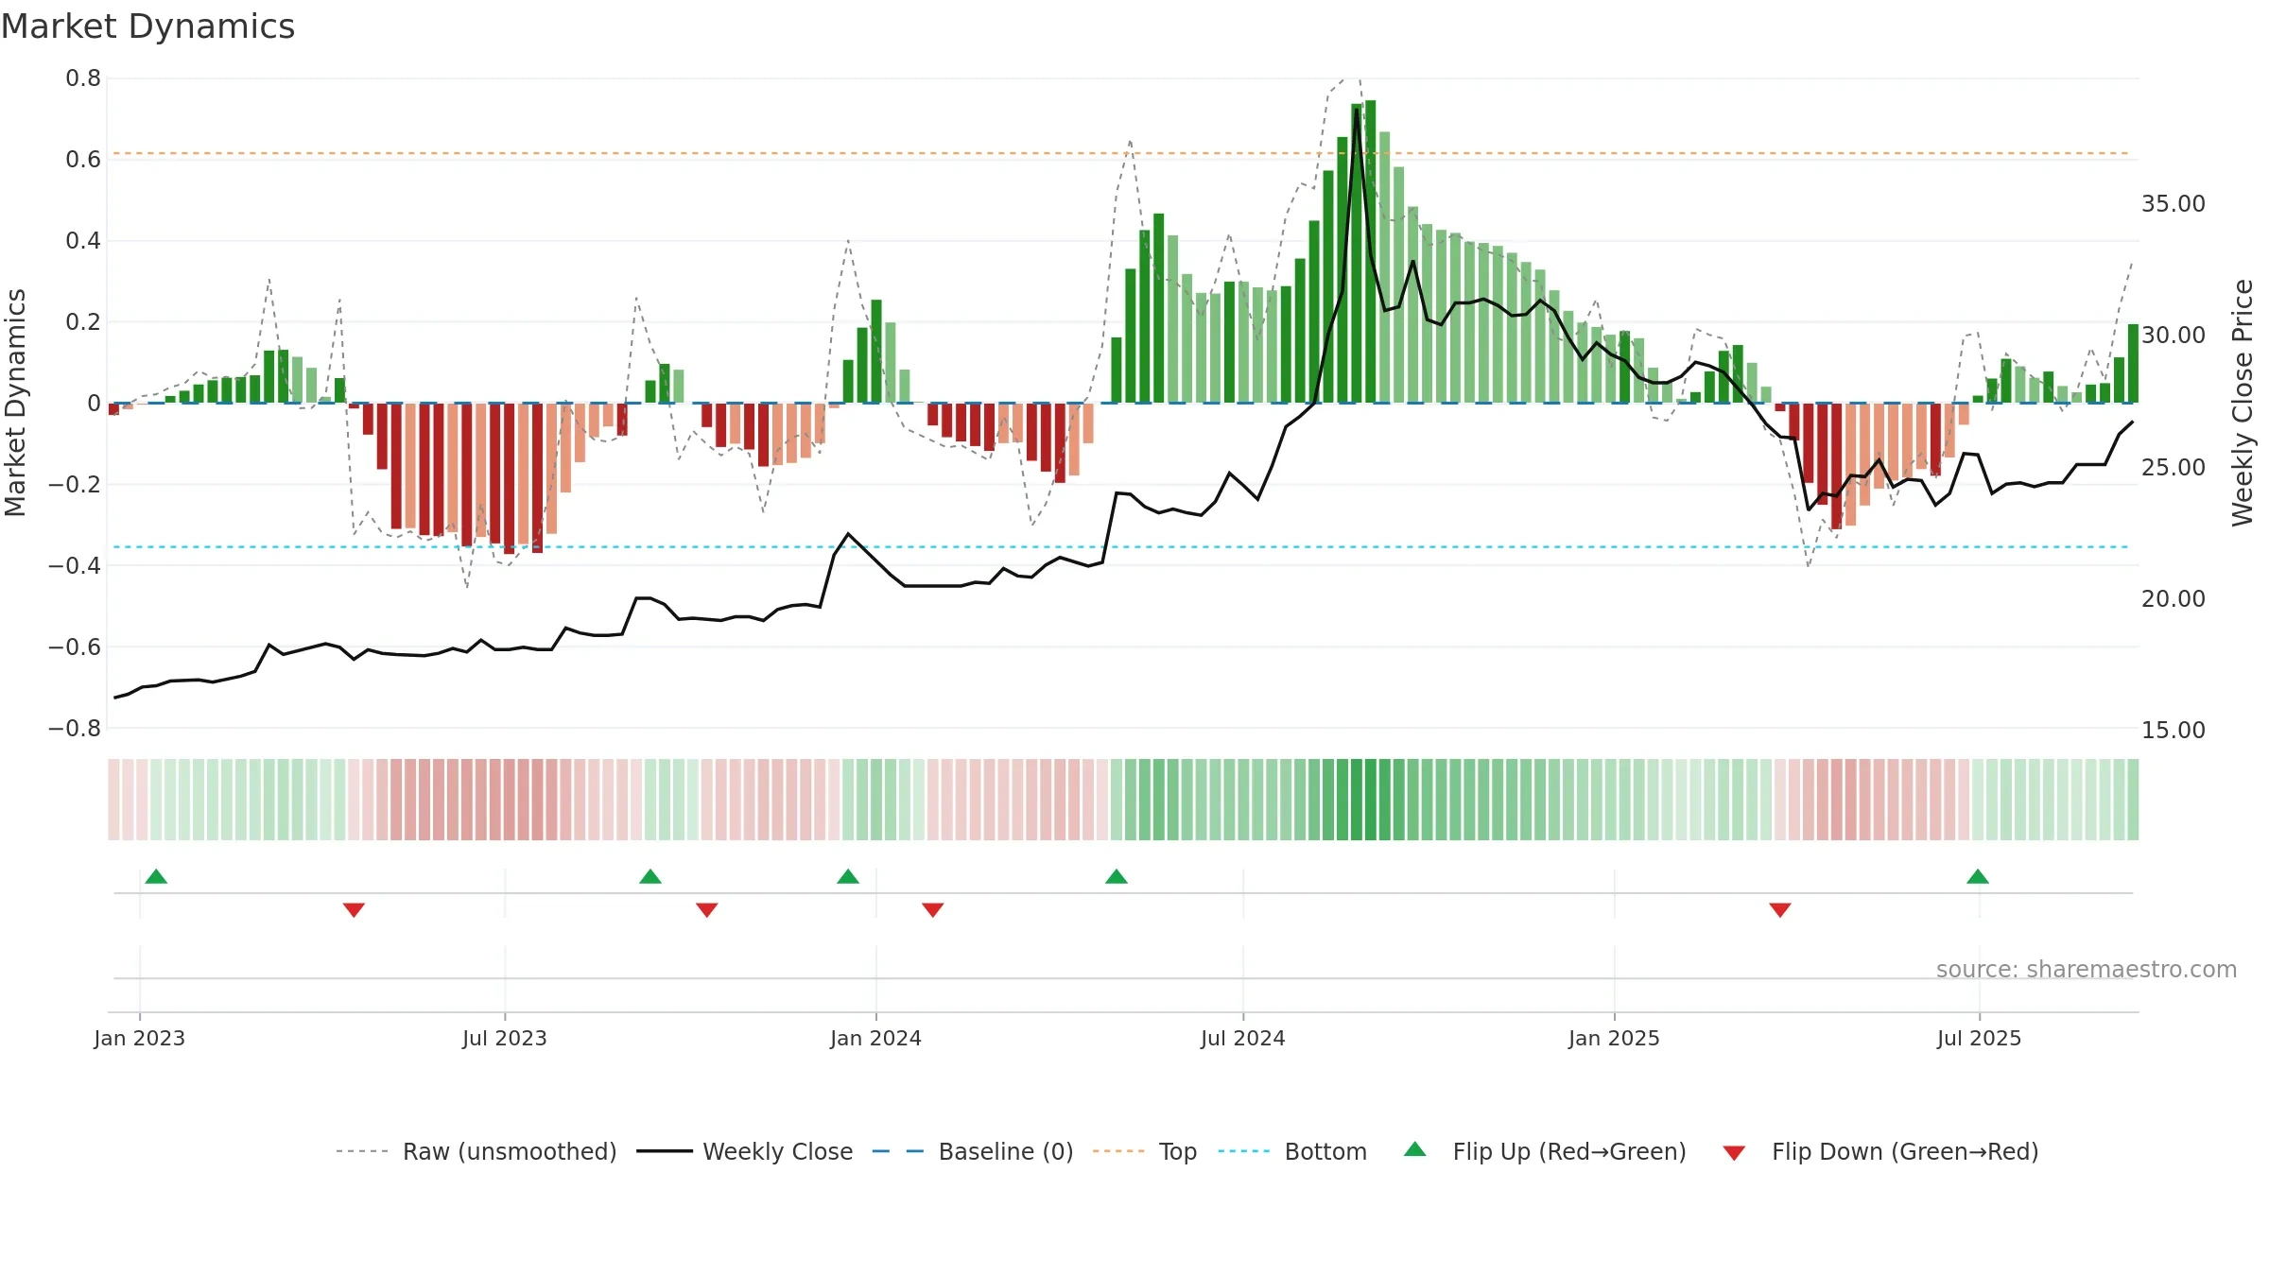Select the red flip-down marker after Jan 2024
This screenshot has height=1276, width=2269.
[x=932, y=909]
